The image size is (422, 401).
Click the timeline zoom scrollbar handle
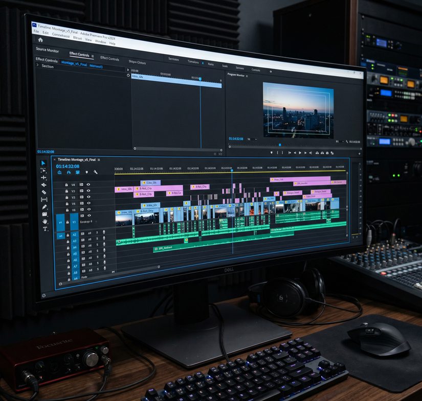point(159,267)
